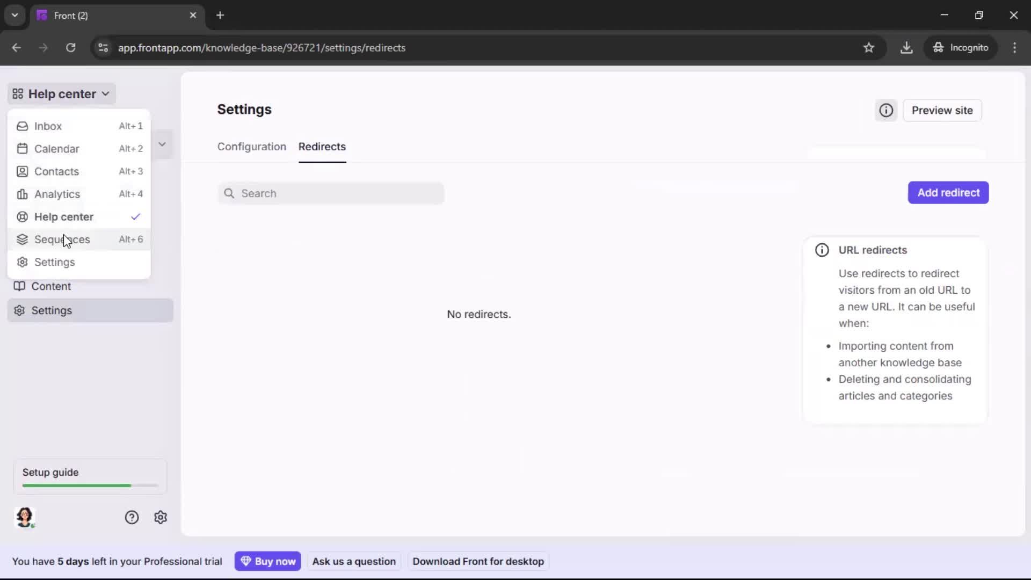Image resolution: width=1031 pixels, height=580 pixels.
Task: Open the settings gear near the avatar
Action: [161, 517]
